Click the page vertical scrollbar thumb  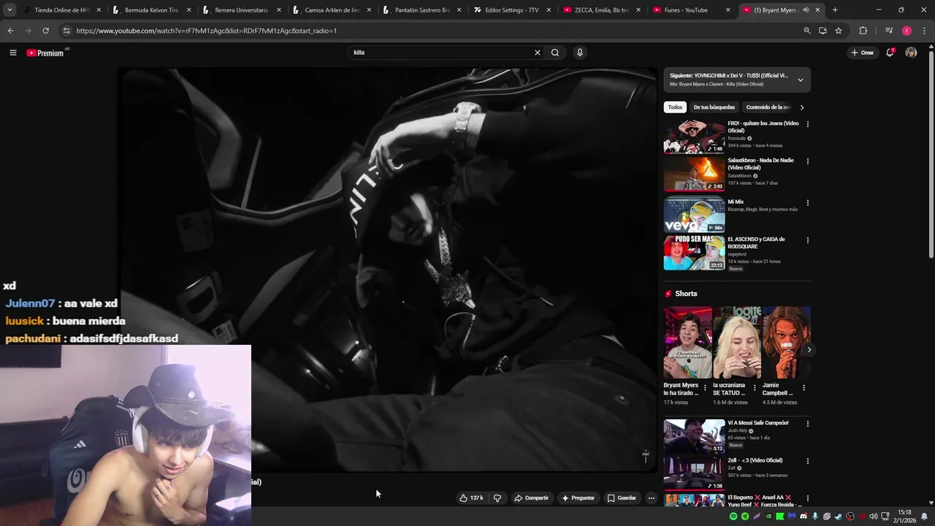click(x=931, y=153)
